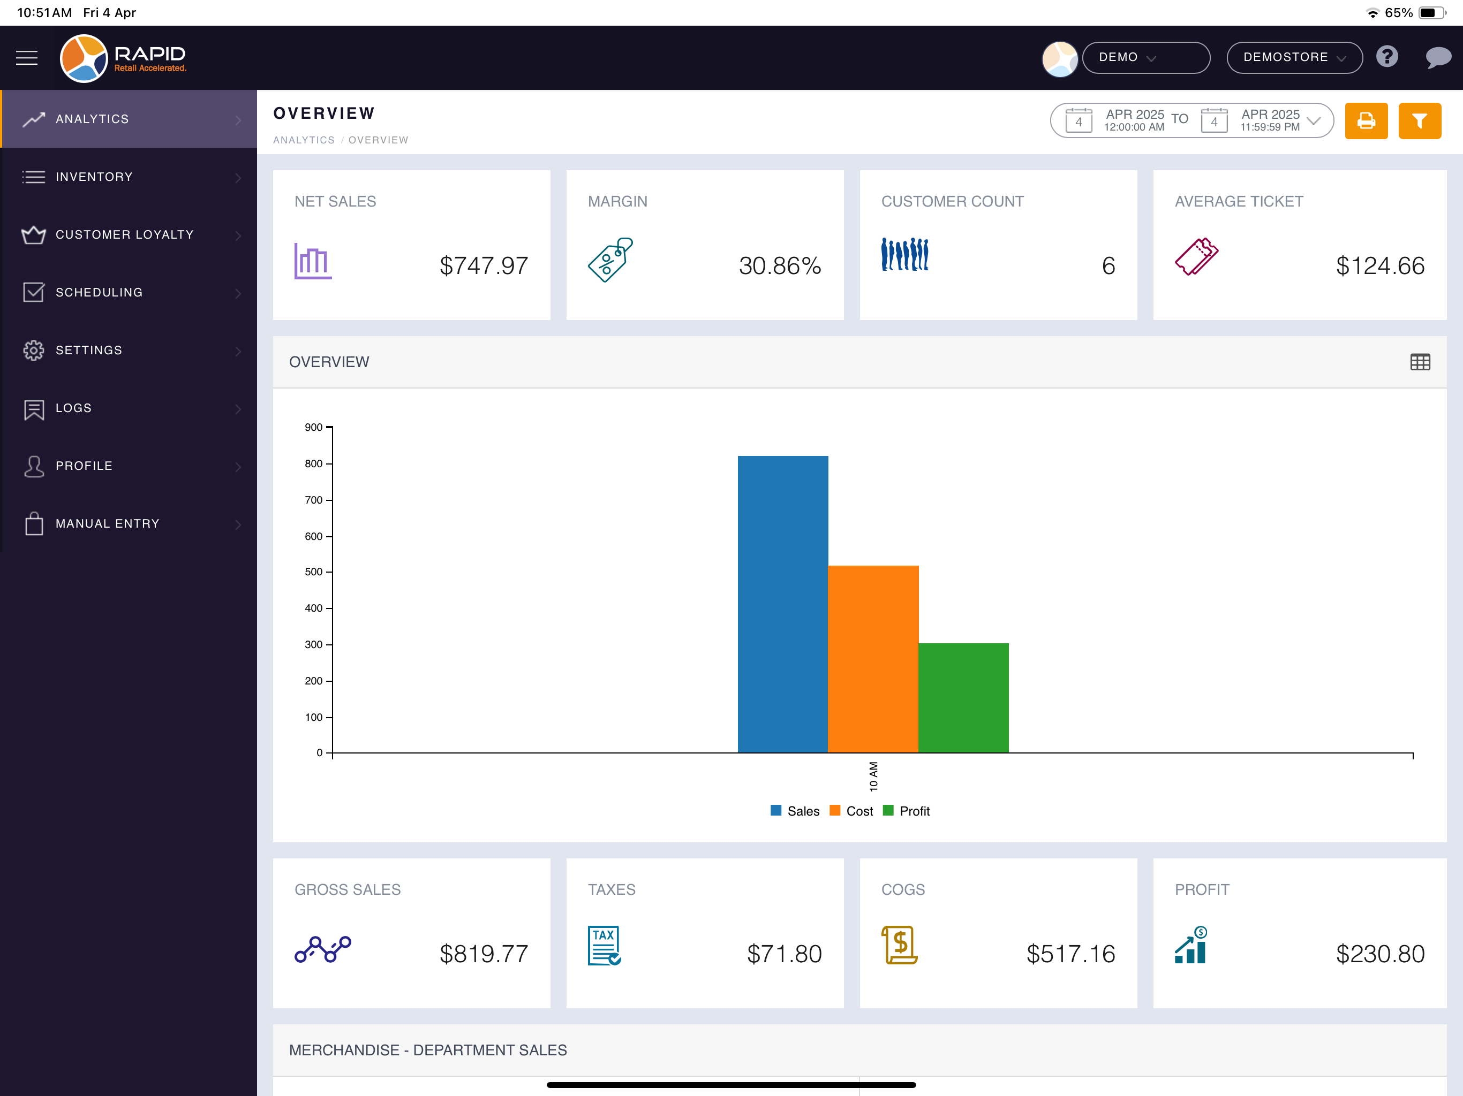Click the print report button
Screen dimensions: 1463x1096
click(1366, 121)
